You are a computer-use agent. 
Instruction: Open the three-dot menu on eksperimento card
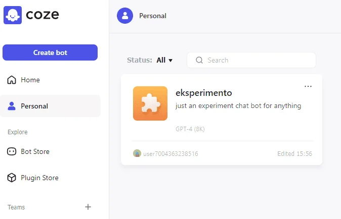[x=308, y=86]
